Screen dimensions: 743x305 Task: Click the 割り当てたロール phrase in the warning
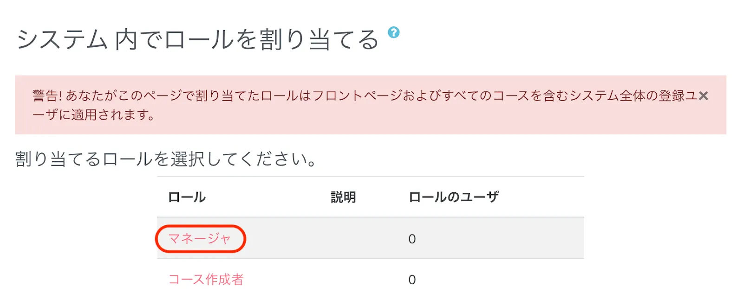click(x=247, y=96)
